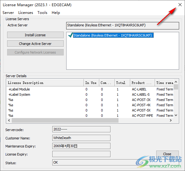Screen dimensions: 185x171
Task: Sort by In Use column header
Action: point(92,83)
